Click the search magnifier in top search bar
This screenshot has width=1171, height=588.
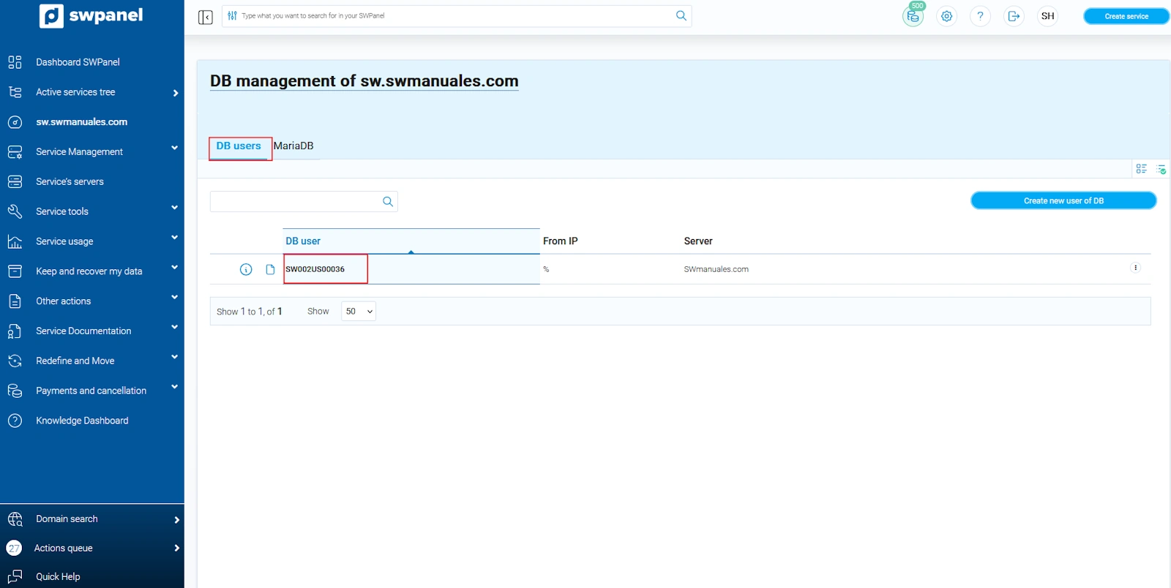pyautogui.click(x=681, y=15)
